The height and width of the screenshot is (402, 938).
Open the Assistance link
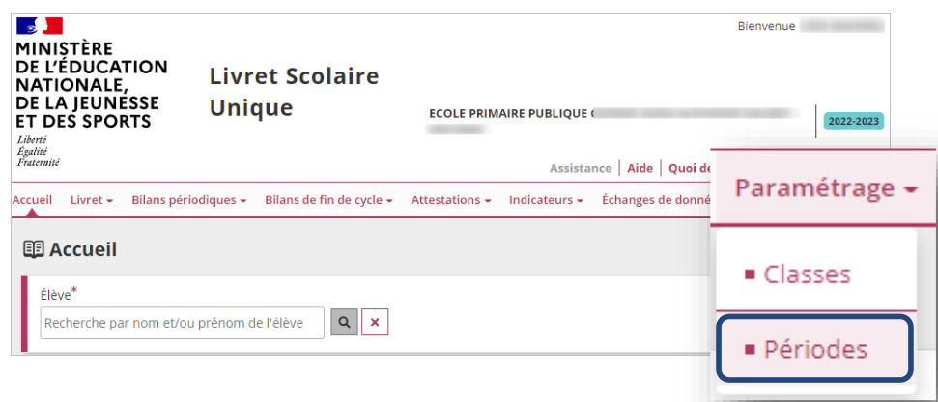pos(581,169)
